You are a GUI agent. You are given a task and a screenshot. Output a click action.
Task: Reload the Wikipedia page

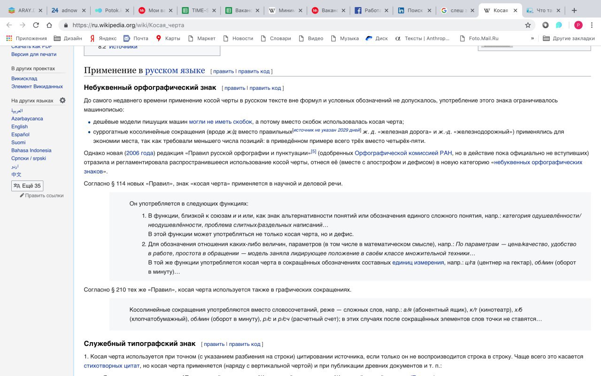pyautogui.click(x=36, y=25)
